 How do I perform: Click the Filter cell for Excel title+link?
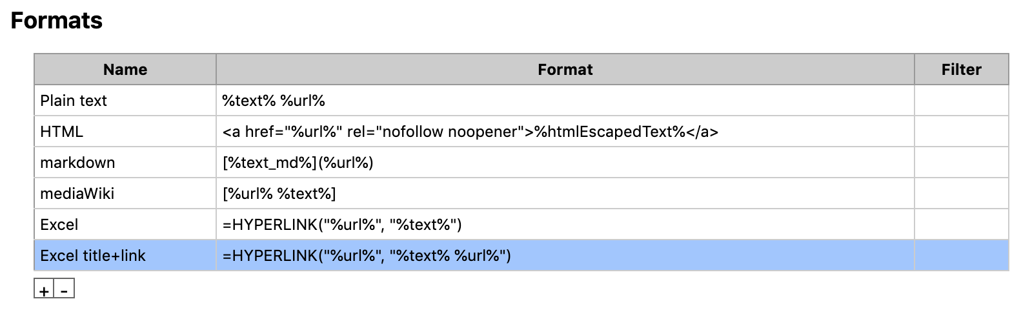point(961,256)
